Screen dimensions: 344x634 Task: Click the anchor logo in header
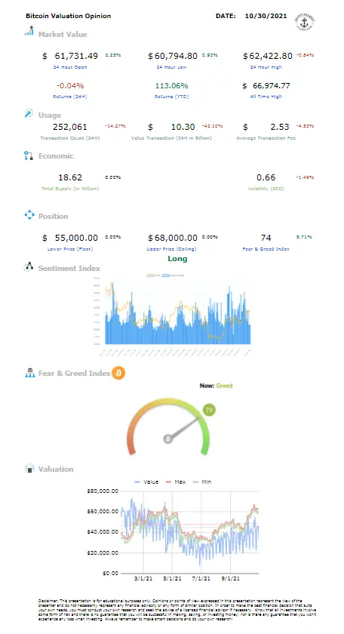(x=304, y=22)
